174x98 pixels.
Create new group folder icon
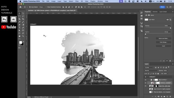[164, 97]
